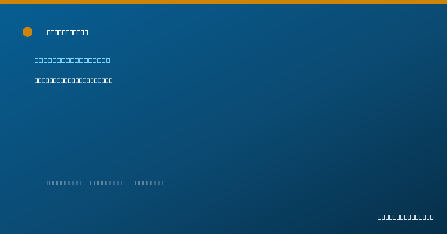This screenshot has width=447, height=234.
Task: Click the white text in bottom-right corner
Action: (406, 217)
